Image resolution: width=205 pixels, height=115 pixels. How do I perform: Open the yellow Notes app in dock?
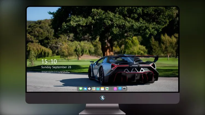pos(102,89)
